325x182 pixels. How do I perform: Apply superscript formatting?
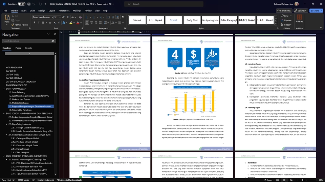(59, 23)
